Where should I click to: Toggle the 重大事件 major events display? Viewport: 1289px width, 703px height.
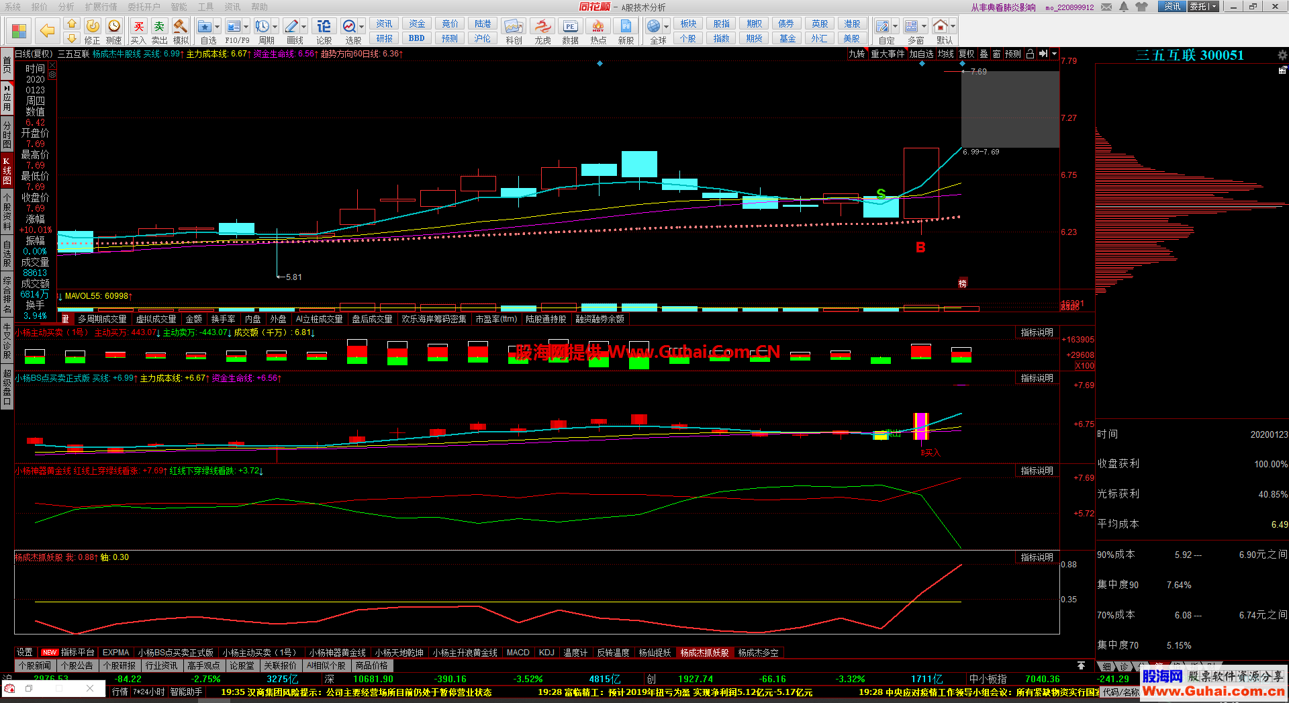click(888, 54)
